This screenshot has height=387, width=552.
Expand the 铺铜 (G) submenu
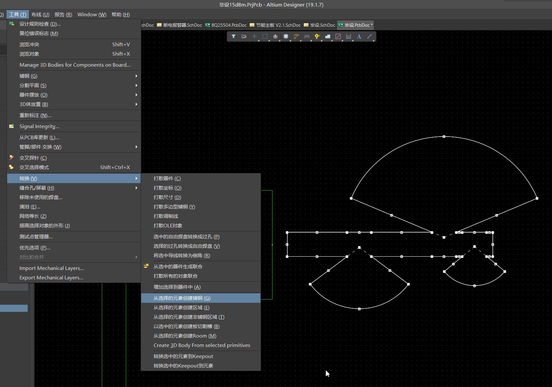coord(74,76)
